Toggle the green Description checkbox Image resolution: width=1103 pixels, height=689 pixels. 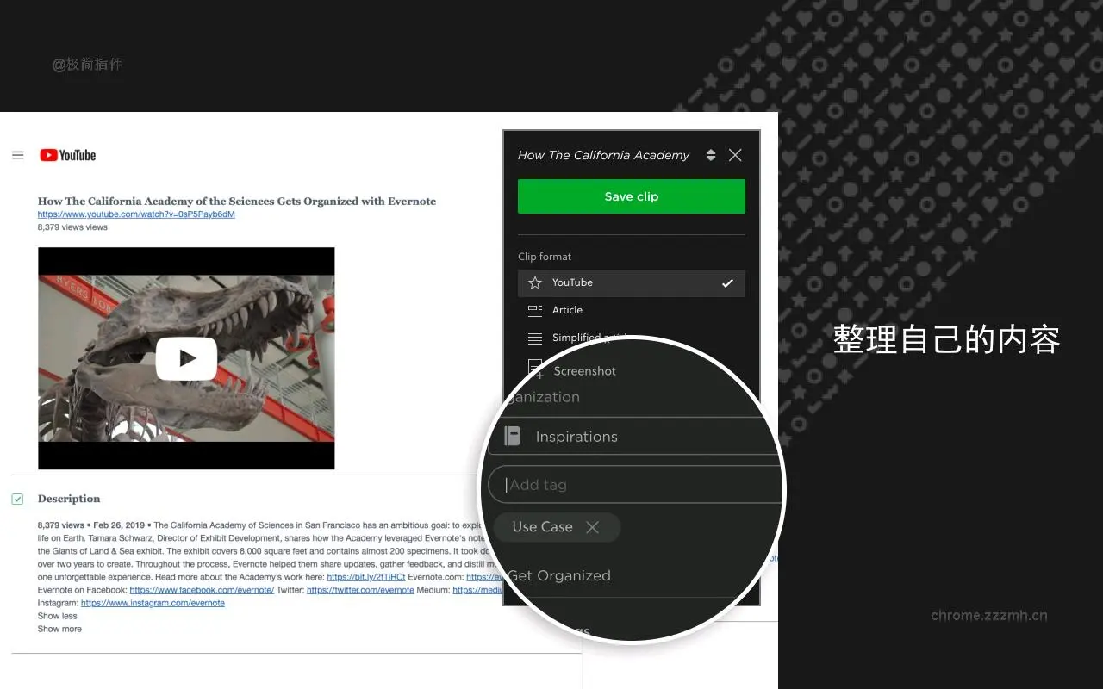[17, 498]
